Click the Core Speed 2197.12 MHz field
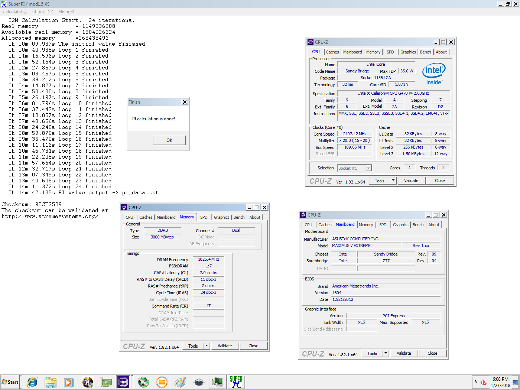 355,134
